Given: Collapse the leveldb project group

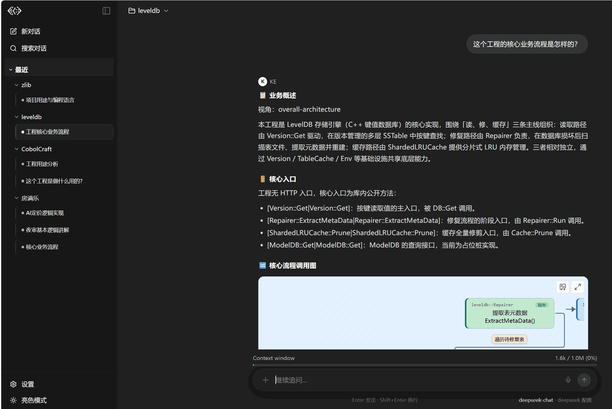Looking at the screenshot, I should click(17, 117).
